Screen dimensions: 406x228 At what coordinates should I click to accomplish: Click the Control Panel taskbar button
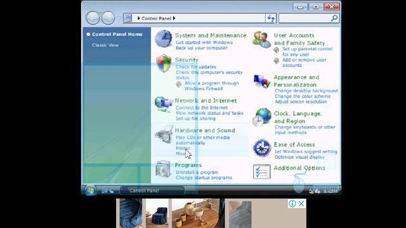152,191
